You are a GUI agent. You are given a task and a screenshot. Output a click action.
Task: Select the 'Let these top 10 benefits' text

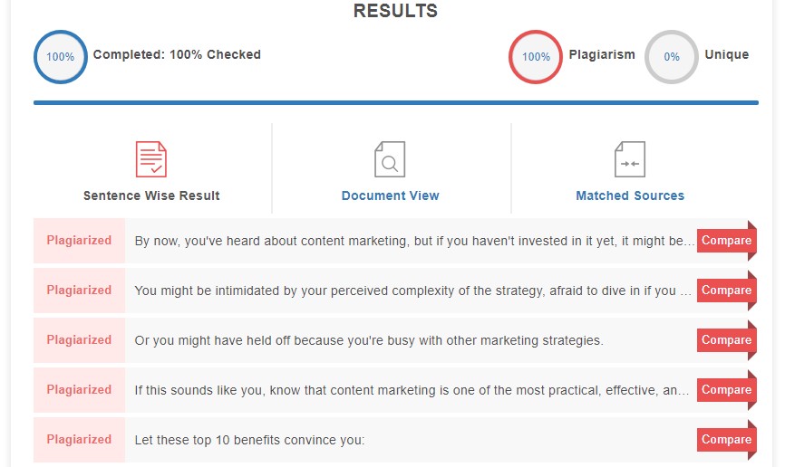tap(249, 440)
